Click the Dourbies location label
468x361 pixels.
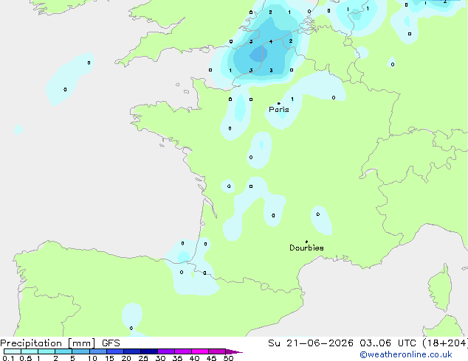coord(306,248)
